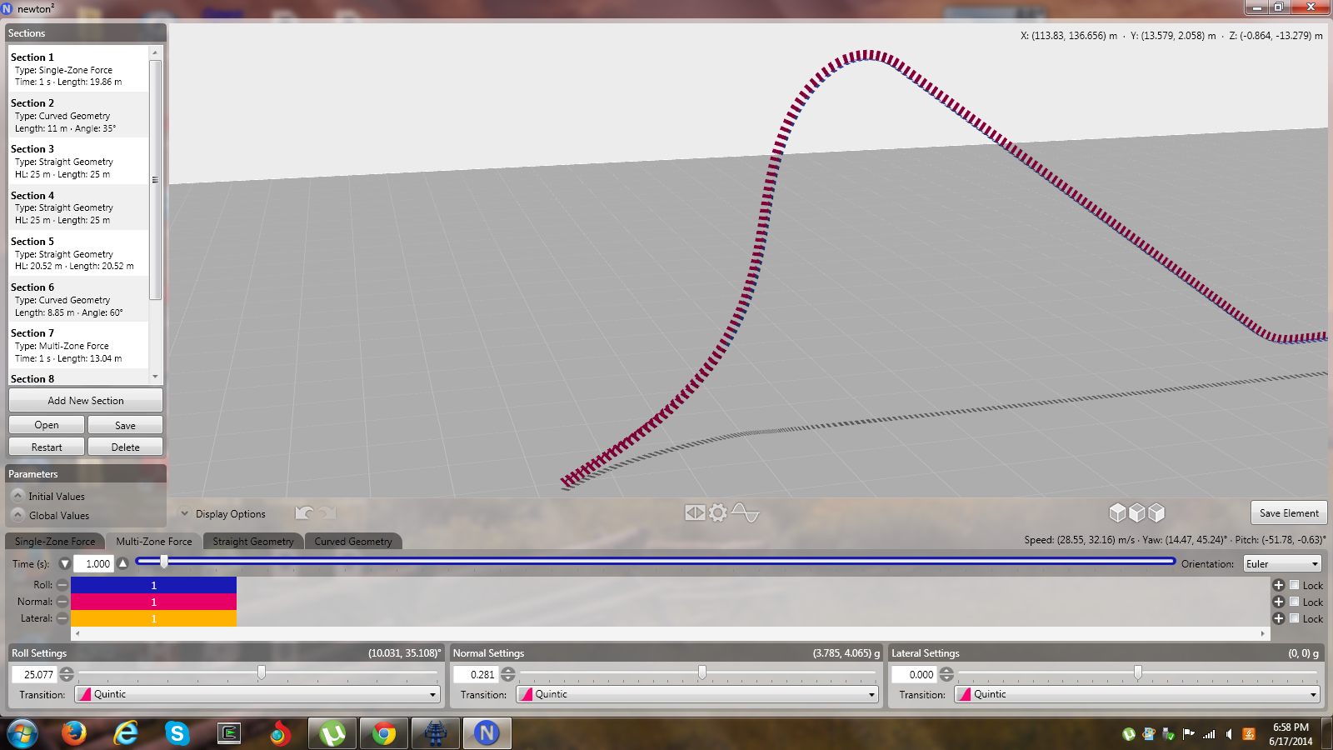1333x750 pixels.
Task: Add a zone to the Roll track
Action: pyautogui.click(x=1278, y=585)
